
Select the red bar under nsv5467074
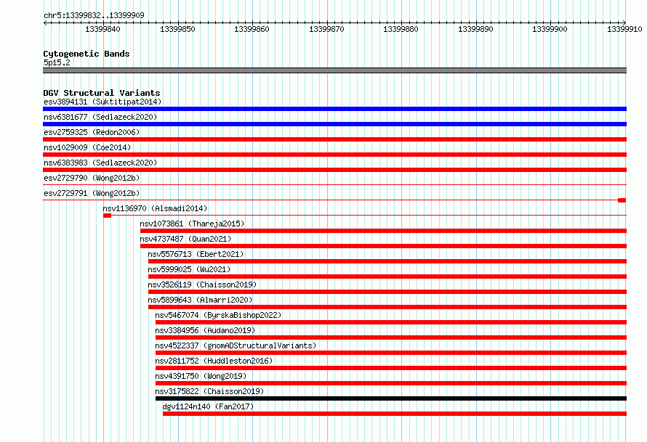391,322
